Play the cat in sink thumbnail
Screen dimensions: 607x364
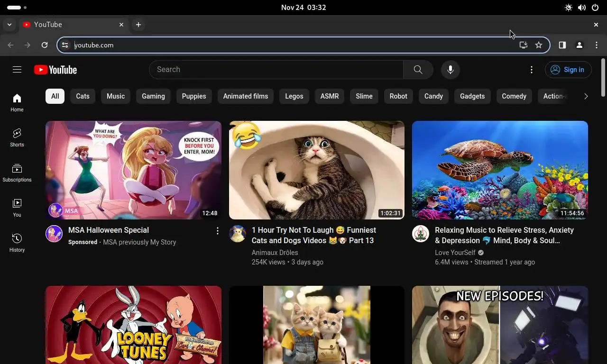(x=317, y=170)
